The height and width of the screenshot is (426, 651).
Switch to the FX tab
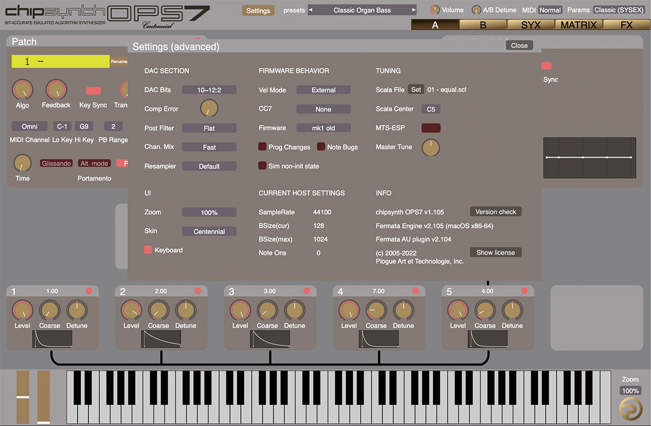point(627,24)
